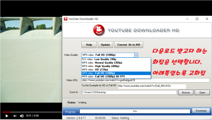This screenshot has width=212, height=120.
Task: Select MP4 video High Quality (480p)
Action: [116, 66]
